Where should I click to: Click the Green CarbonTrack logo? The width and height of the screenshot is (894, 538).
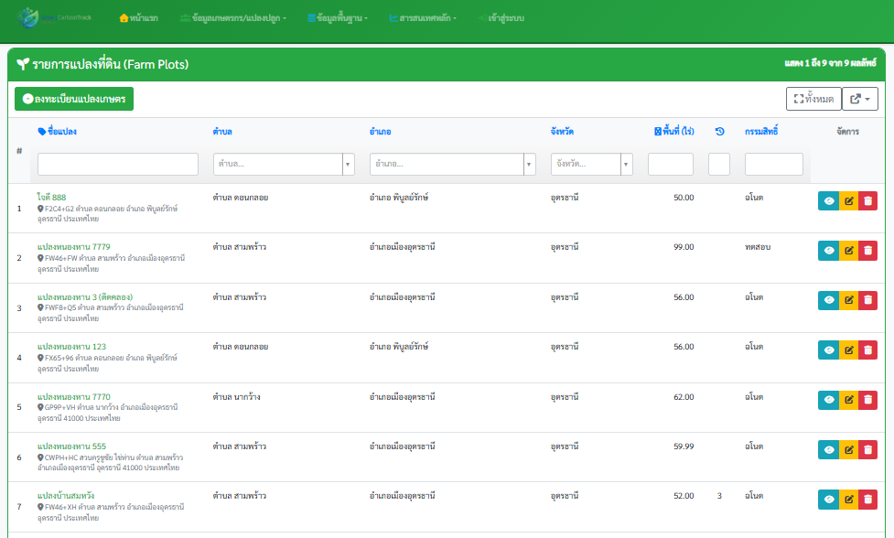pyautogui.click(x=54, y=17)
